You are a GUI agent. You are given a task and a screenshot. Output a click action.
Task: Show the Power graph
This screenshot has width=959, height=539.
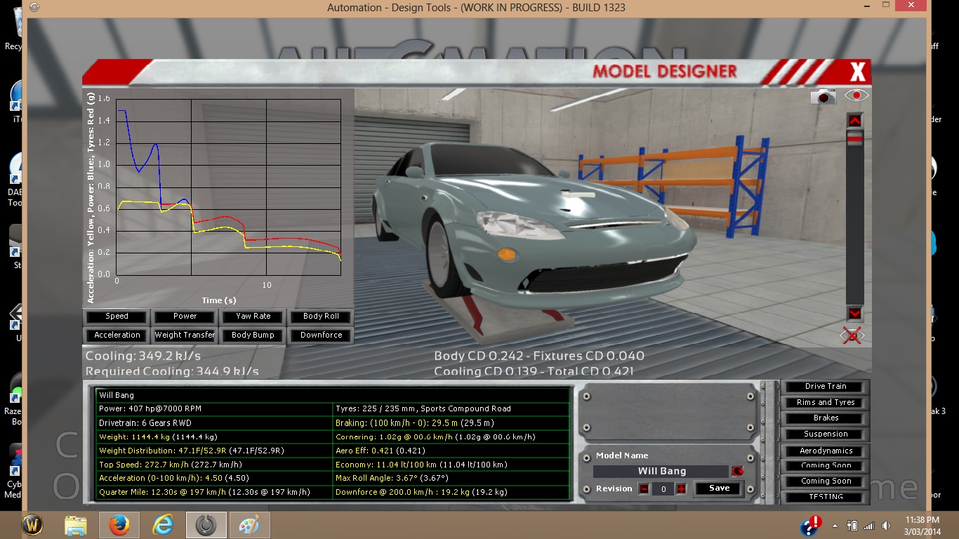pos(185,317)
